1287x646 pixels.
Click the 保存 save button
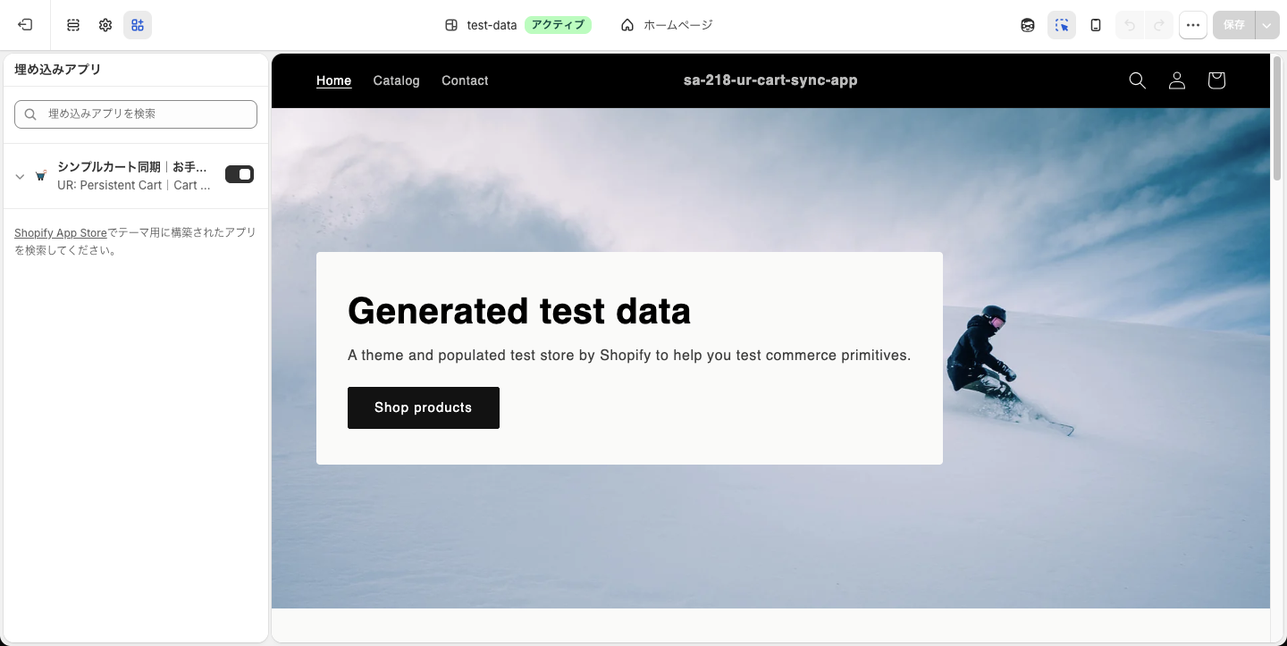click(x=1234, y=25)
